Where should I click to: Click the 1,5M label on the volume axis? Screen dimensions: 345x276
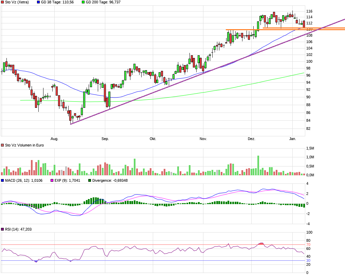pyautogui.click(x=310, y=149)
